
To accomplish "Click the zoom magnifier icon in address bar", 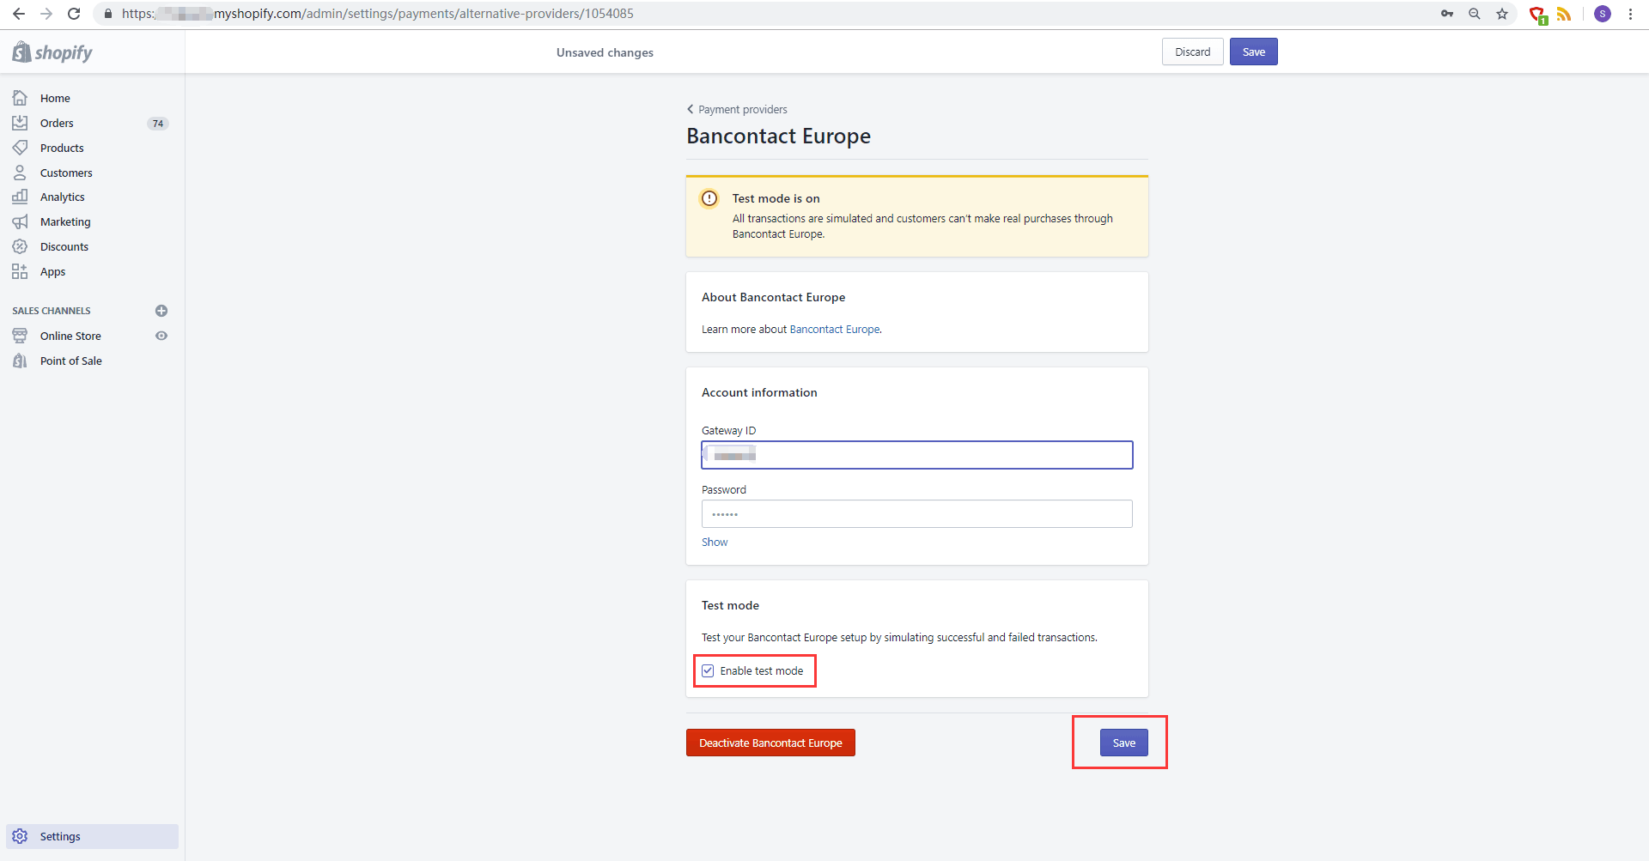I will coord(1475,14).
